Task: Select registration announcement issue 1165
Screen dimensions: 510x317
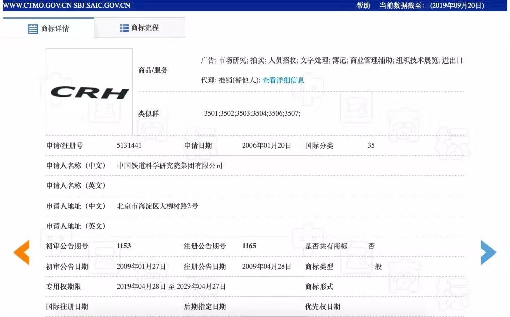Action: point(249,246)
